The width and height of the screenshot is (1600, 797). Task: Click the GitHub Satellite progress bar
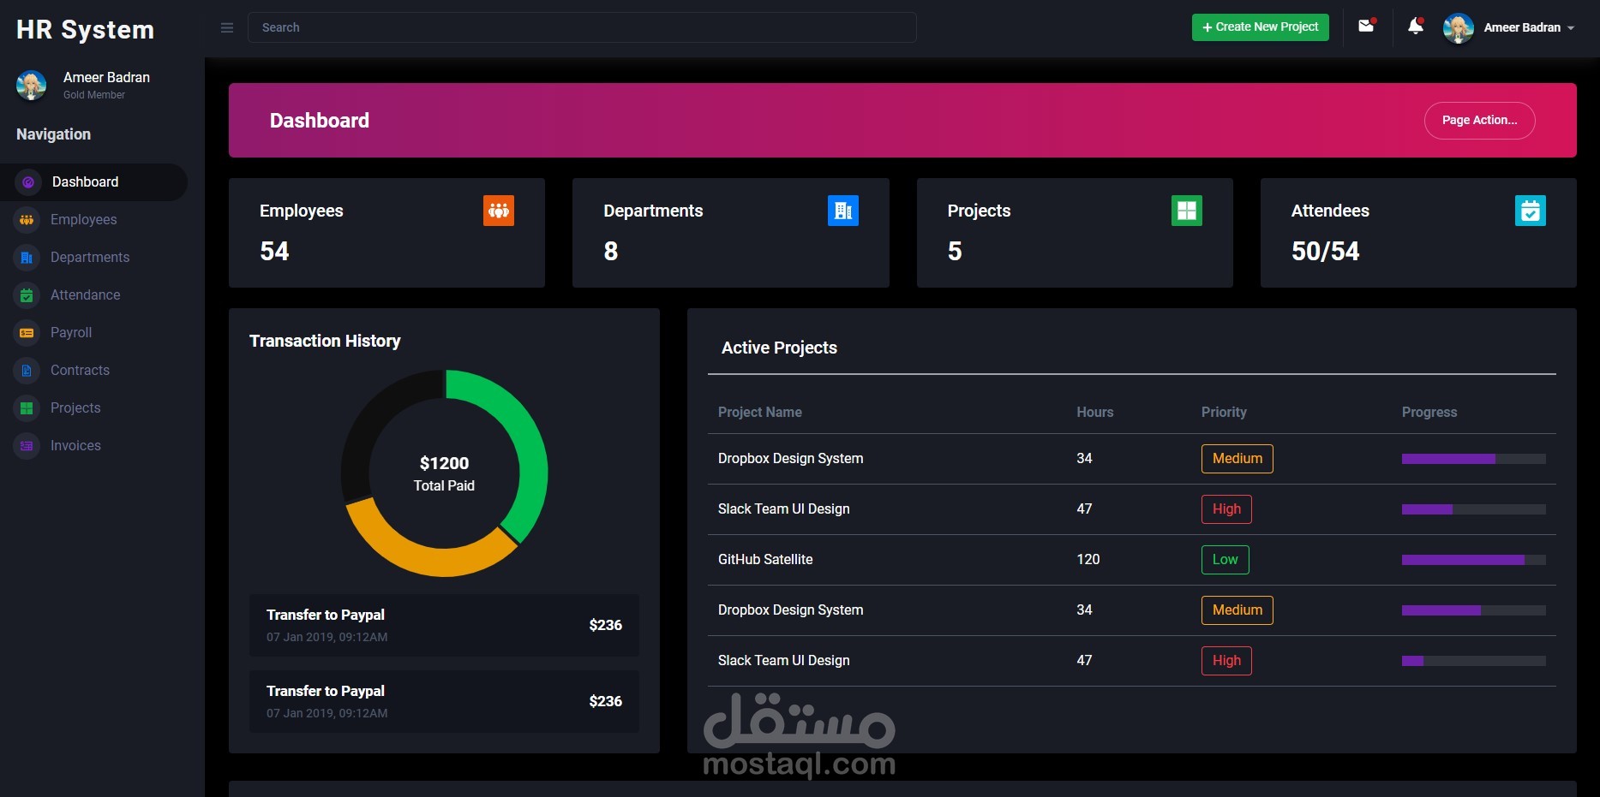point(1474,560)
